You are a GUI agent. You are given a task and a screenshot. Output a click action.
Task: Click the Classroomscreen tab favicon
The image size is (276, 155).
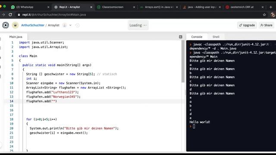point(99,7)
